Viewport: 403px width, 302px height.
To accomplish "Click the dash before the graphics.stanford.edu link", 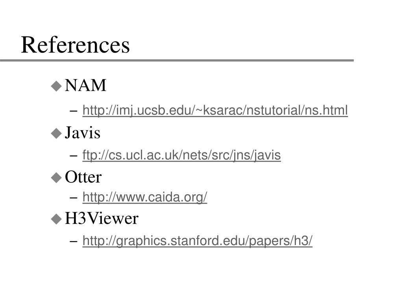I will 74,241.
